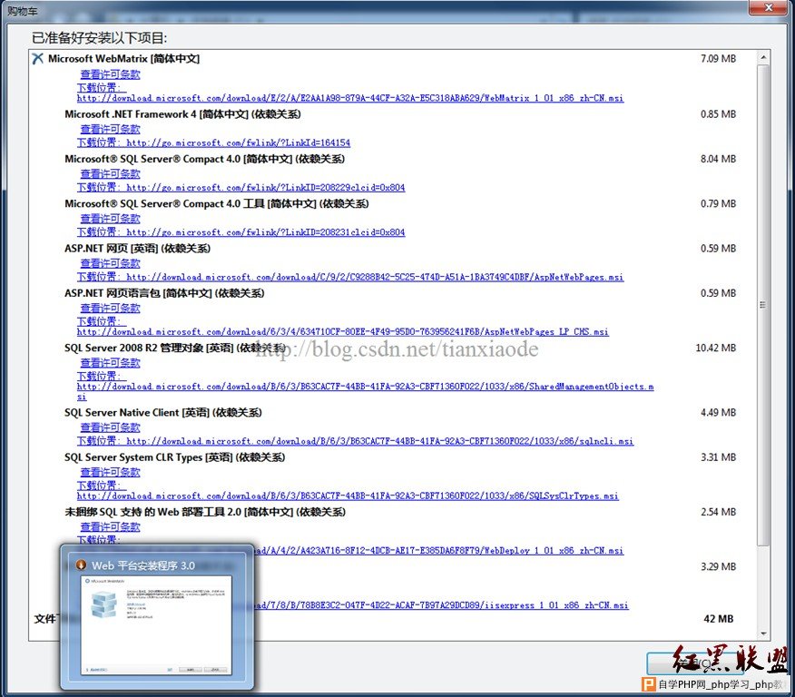Click the scrollbar up arrow
This screenshot has height=697, width=795.
click(763, 58)
